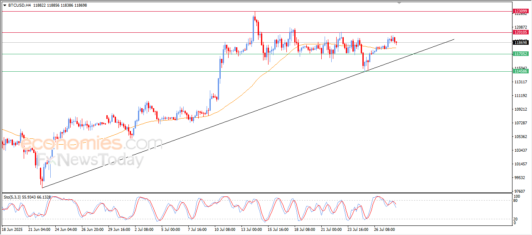Click the 101457 price scale value
Screen dimensions: 532x235
pyautogui.click(x=521, y=164)
